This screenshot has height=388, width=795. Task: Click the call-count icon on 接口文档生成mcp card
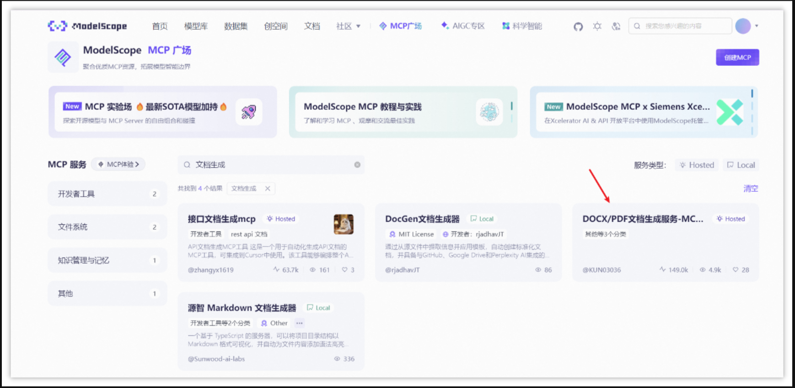[x=276, y=269]
